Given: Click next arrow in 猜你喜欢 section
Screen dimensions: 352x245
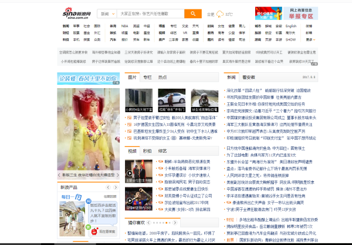Looking at the screenshot, I should 175,223.
